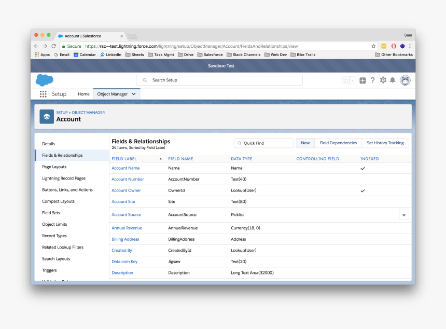
Task: Open the Account Name field link
Action: (x=126, y=168)
